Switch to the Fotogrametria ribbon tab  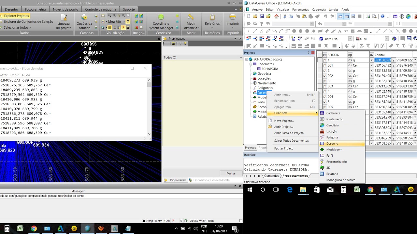[36, 9]
